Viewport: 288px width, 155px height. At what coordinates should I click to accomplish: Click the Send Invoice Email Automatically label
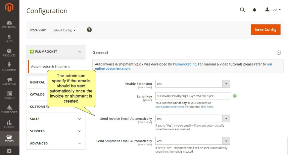[x=126, y=119]
